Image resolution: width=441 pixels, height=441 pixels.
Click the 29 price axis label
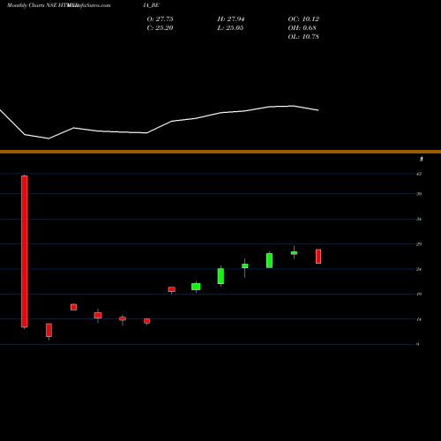(419, 244)
